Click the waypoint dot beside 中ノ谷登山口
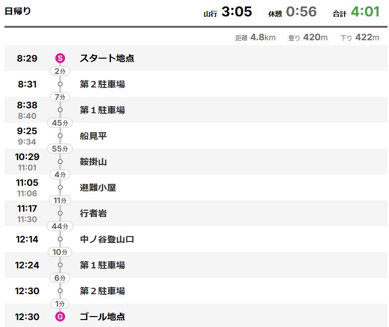Screen dimensions: 389x327 [60, 239]
